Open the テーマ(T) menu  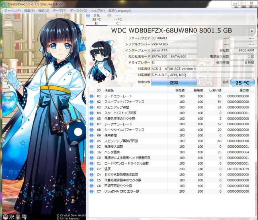(x=59, y=11)
